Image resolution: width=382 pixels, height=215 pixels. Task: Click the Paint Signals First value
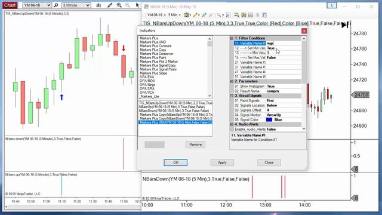point(284,101)
